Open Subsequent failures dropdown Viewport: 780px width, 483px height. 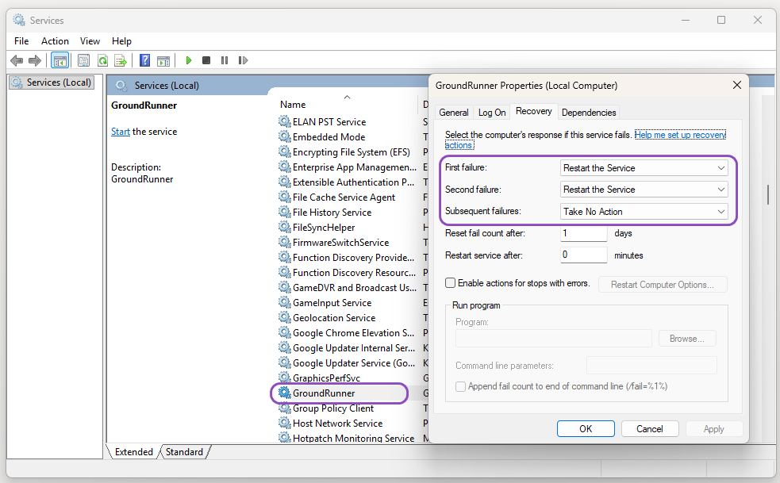(644, 212)
